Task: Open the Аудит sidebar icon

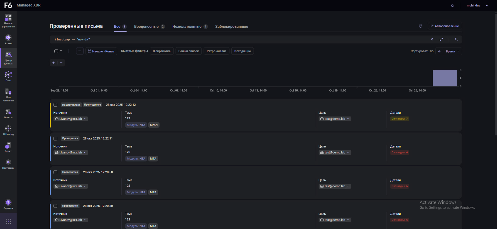Action: pos(8,147)
